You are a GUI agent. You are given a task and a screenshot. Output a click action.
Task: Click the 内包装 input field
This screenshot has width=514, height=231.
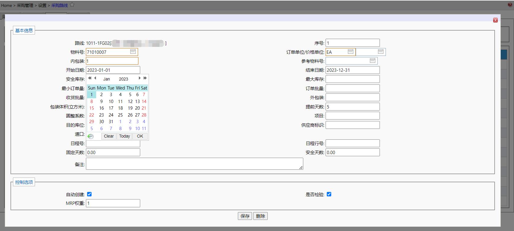tap(112, 61)
